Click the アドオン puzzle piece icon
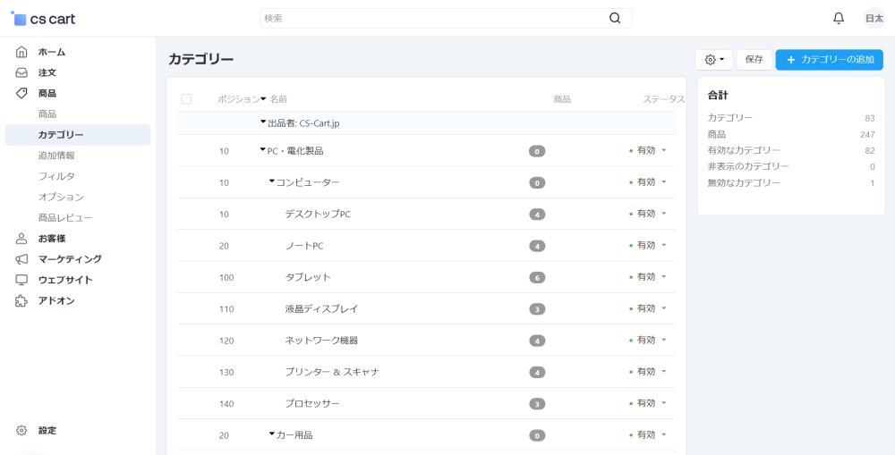The height and width of the screenshot is (455, 895). coord(21,301)
